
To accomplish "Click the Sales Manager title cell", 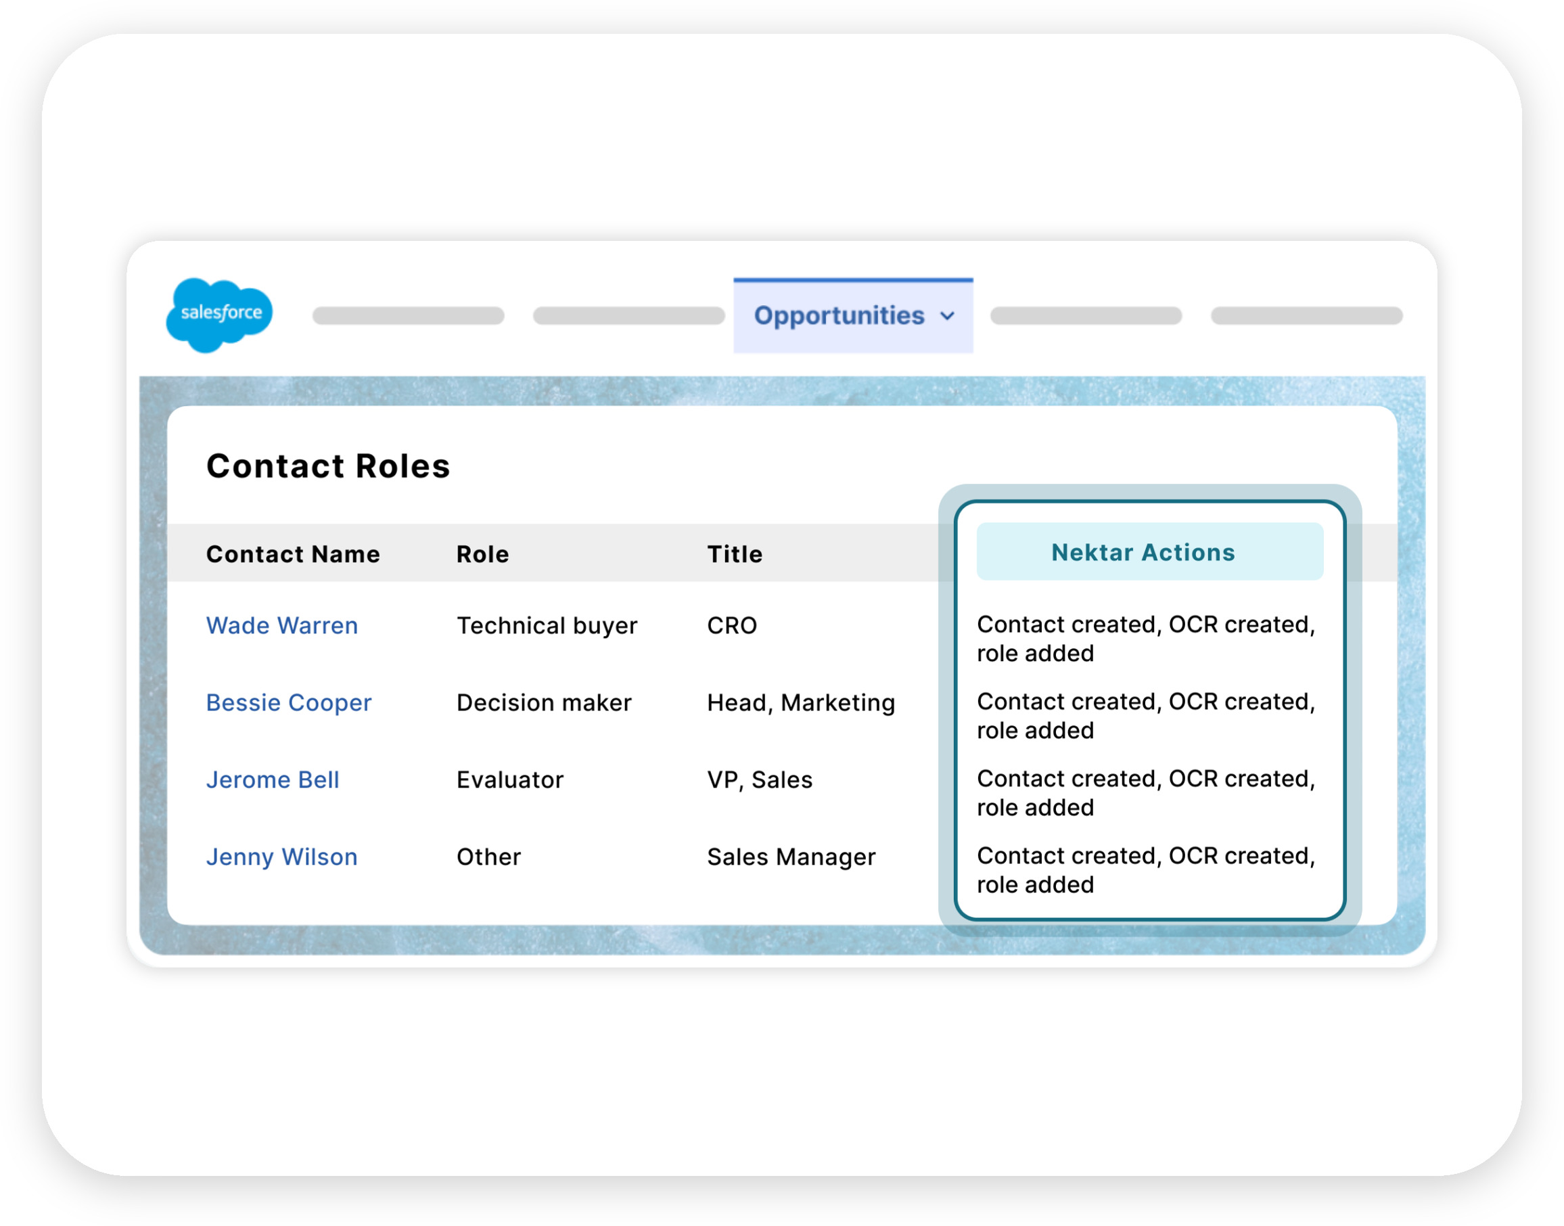I will (x=791, y=857).
